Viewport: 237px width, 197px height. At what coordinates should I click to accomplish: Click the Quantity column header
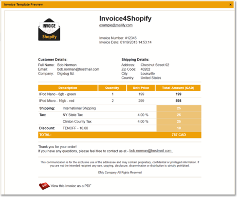pyautogui.click(x=112, y=88)
